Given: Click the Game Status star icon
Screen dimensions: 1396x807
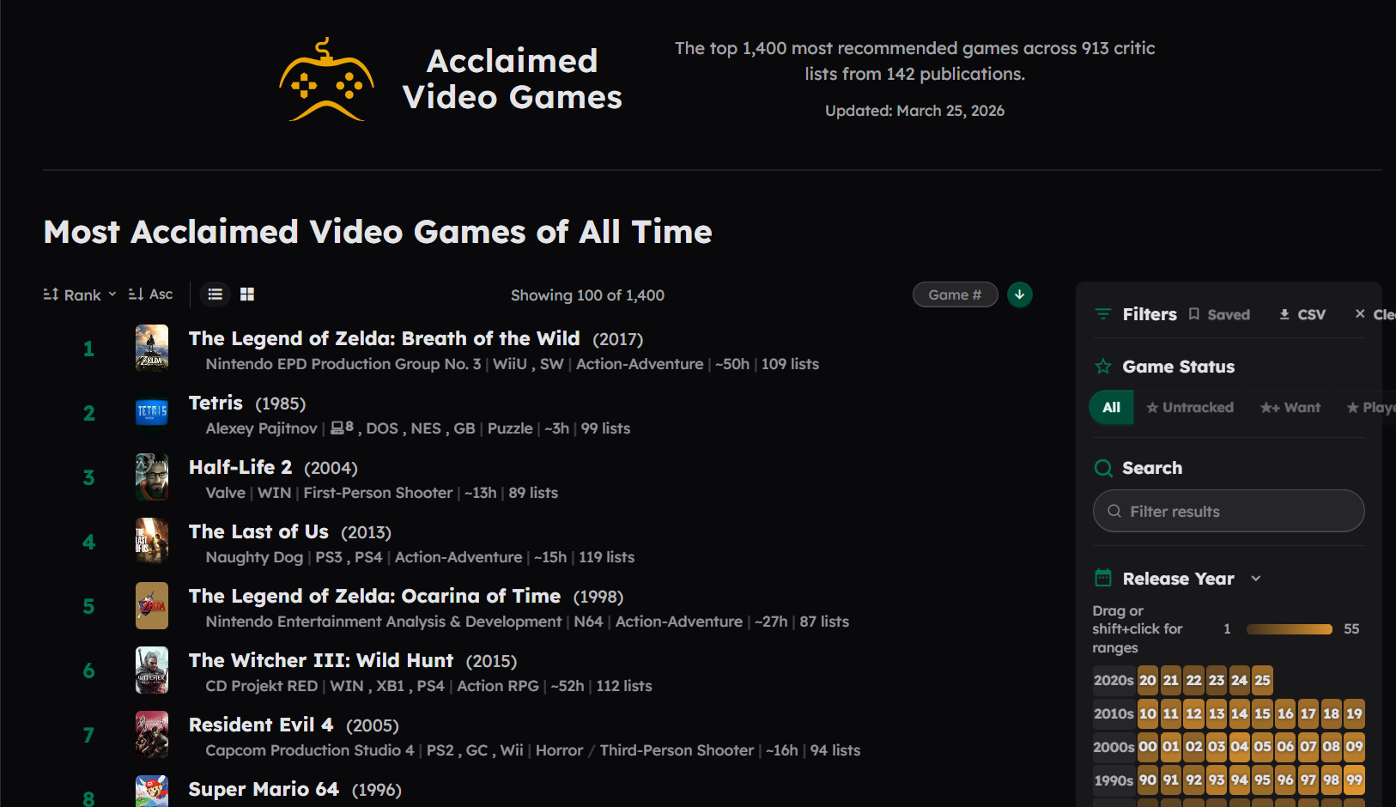Looking at the screenshot, I should pyautogui.click(x=1103, y=367).
